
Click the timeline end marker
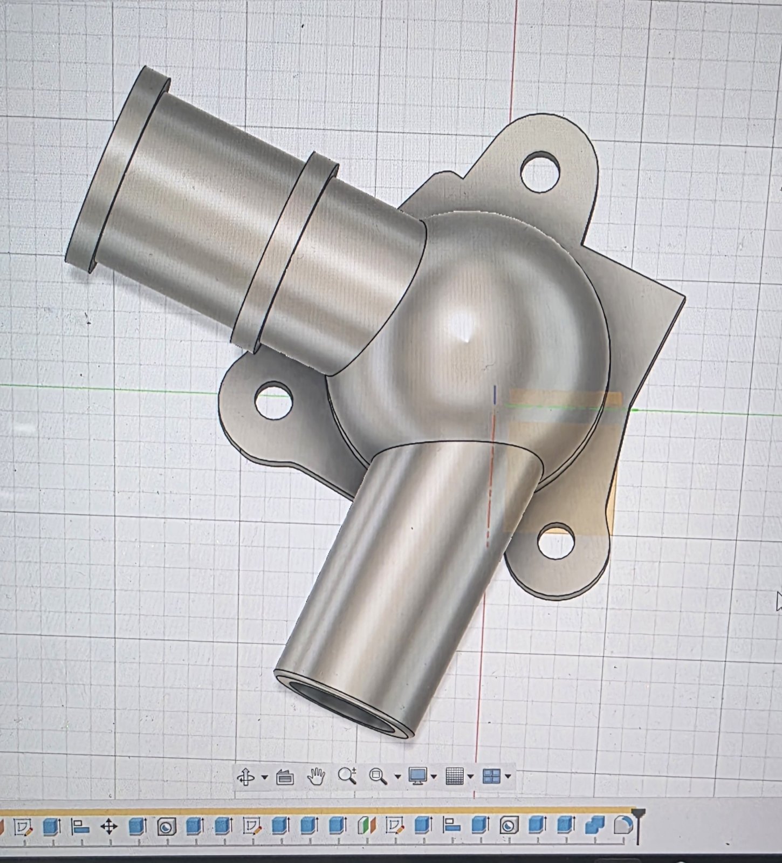point(639,825)
